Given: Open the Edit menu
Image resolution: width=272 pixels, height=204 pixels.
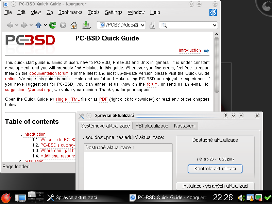Looking at the screenshot, I should point(21,12).
